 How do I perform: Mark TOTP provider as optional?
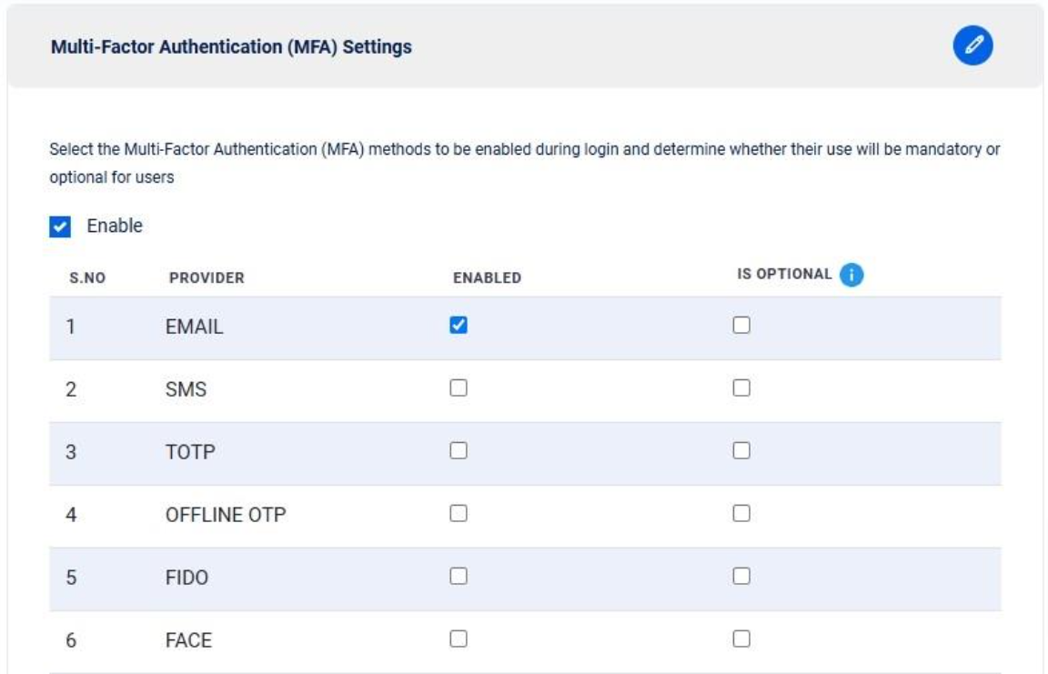[x=741, y=451]
